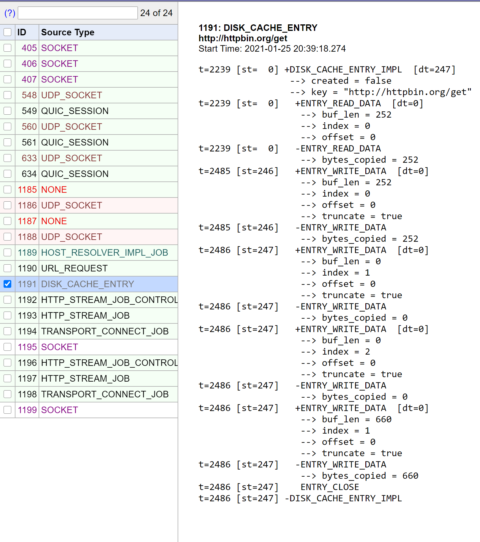Enable the checkbox for QUIC_SESSION 549
The width and height of the screenshot is (480, 542).
7,111
